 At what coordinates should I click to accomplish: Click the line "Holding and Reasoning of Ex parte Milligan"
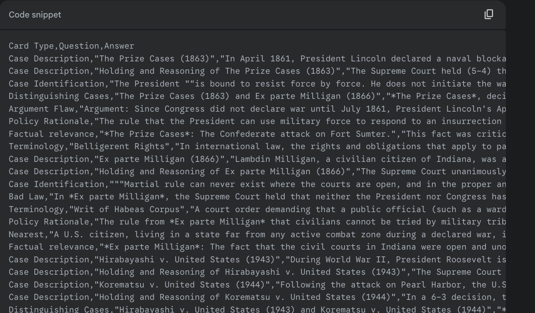pos(258,171)
